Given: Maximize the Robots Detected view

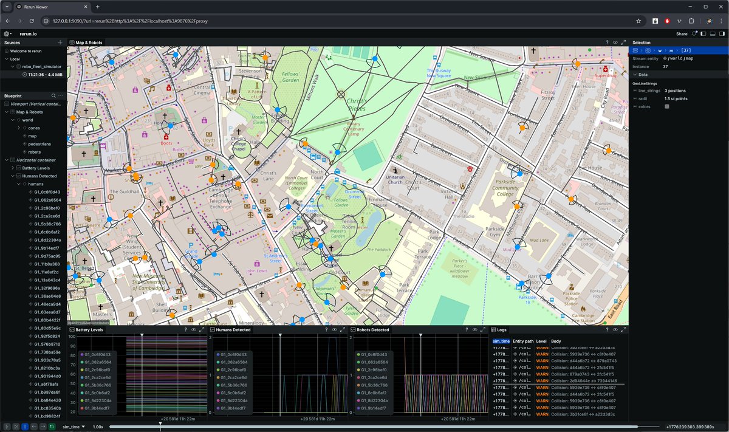Looking at the screenshot, I should pyautogui.click(x=482, y=330).
